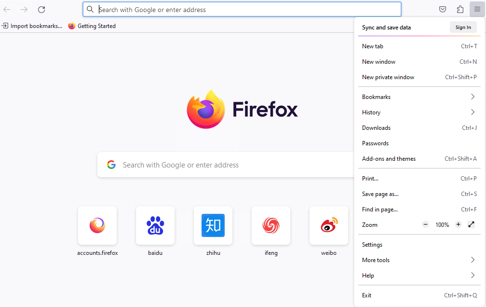
Task: Focus the top address bar field
Action: pos(242,9)
